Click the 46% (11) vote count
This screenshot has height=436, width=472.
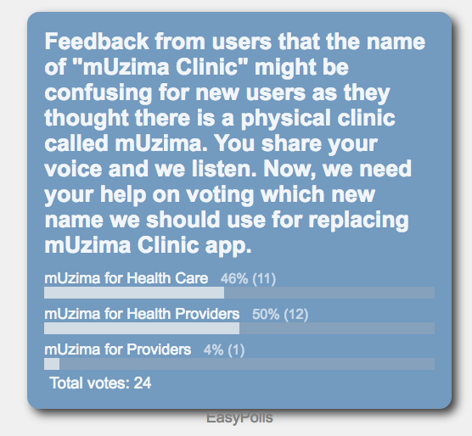[248, 278]
